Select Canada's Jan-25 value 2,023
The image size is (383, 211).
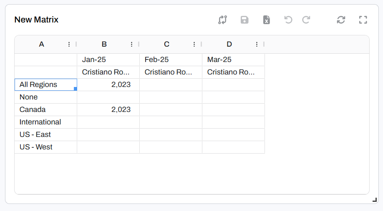tap(108, 109)
